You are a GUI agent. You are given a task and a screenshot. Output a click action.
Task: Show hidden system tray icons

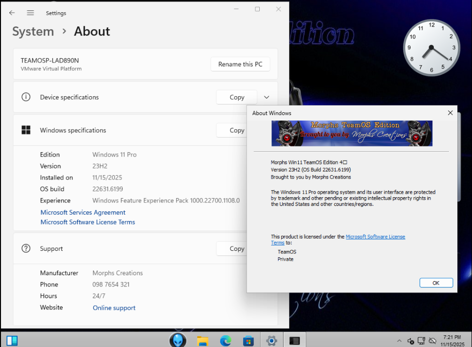(400, 341)
